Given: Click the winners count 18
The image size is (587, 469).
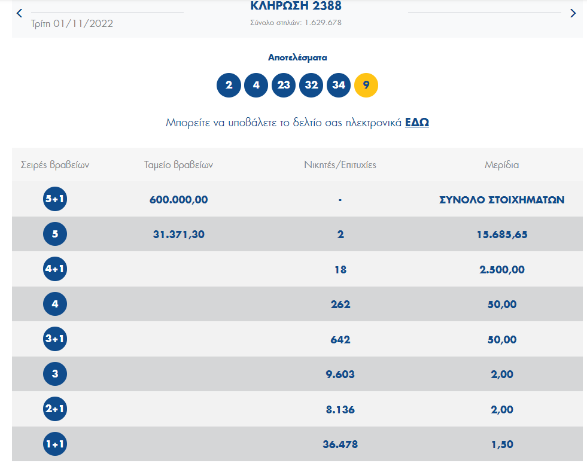Looking at the screenshot, I should click(340, 270).
